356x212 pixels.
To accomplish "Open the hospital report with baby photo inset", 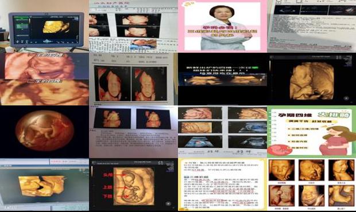I will click(x=133, y=26).
